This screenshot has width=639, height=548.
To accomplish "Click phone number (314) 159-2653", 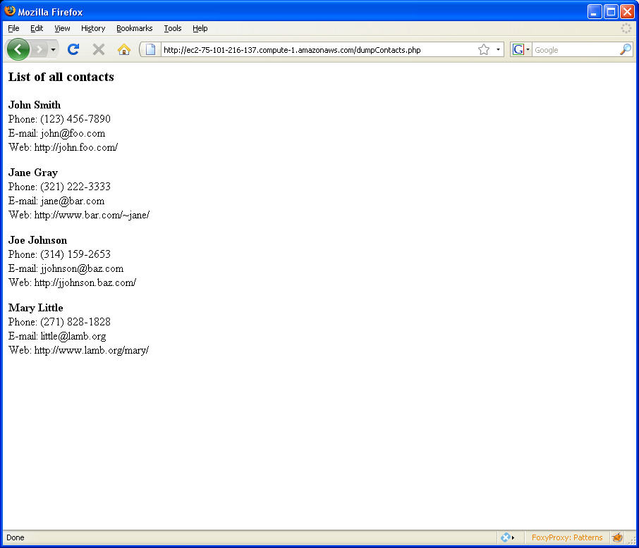I will (x=75, y=254).
